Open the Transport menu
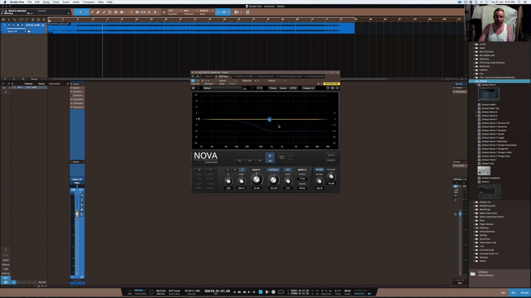Screen dimensions: 531x298 88,2
